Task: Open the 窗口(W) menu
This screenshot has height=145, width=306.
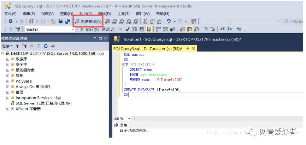Action: click(x=143, y=14)
